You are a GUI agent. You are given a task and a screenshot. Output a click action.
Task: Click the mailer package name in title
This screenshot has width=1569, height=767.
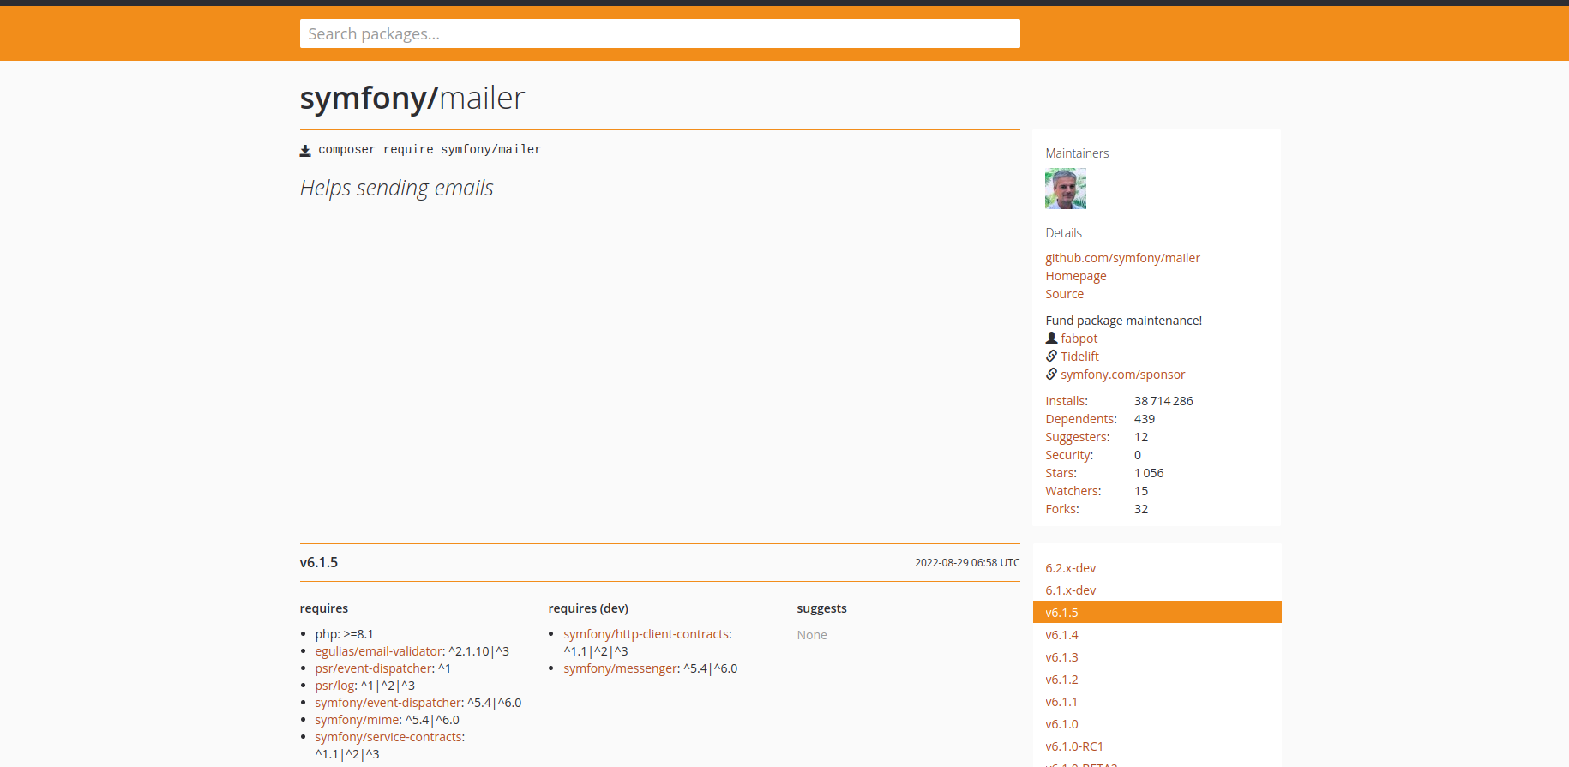(482, 99)
